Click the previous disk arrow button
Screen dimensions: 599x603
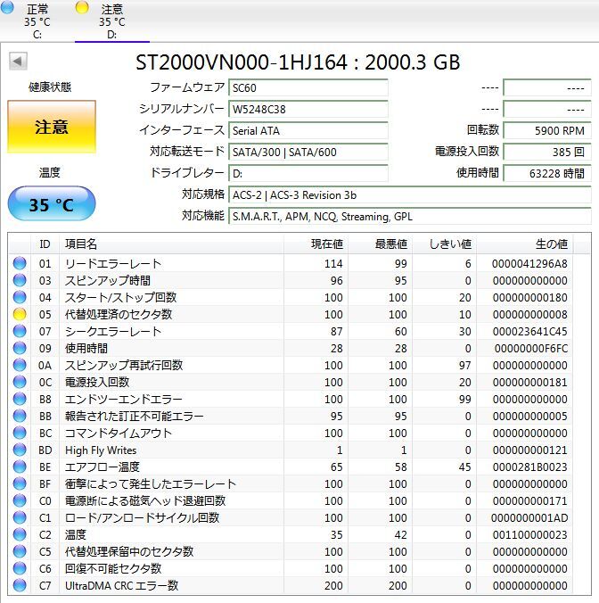coord(18,62)
